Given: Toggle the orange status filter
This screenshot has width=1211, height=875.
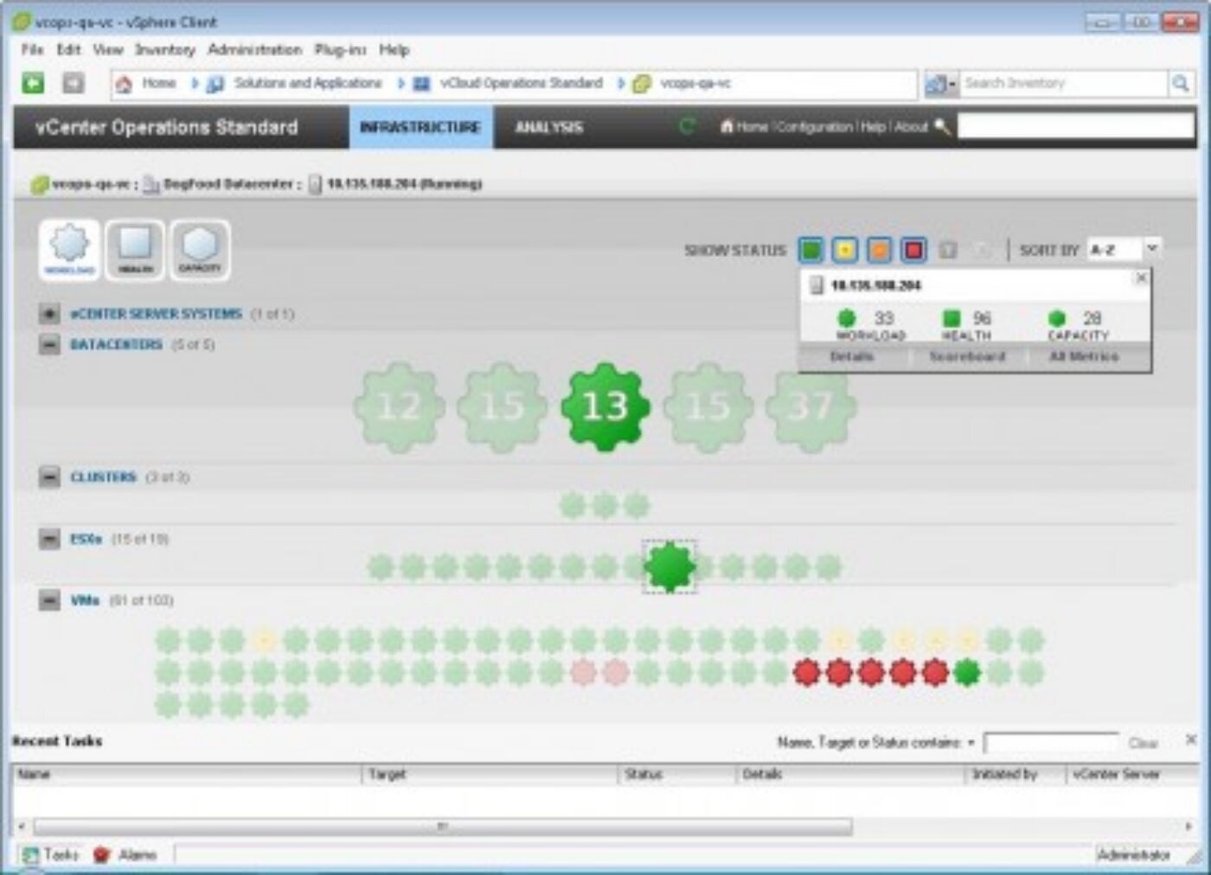Looking at the screenshot, I should [879, 250].
